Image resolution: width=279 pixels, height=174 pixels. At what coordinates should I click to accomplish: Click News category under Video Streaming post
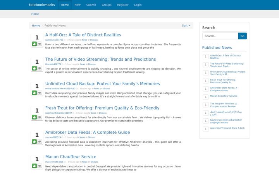82,64
